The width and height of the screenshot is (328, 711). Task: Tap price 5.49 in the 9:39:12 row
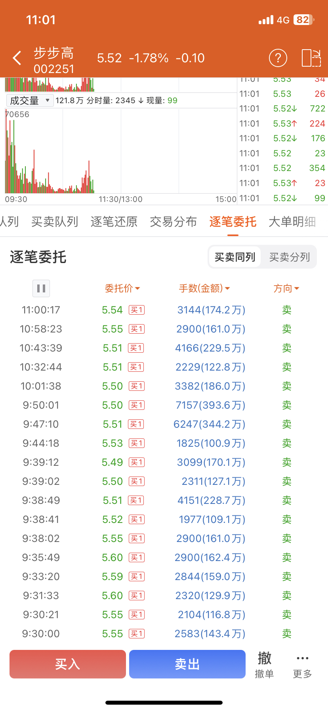tap(113, 462)
